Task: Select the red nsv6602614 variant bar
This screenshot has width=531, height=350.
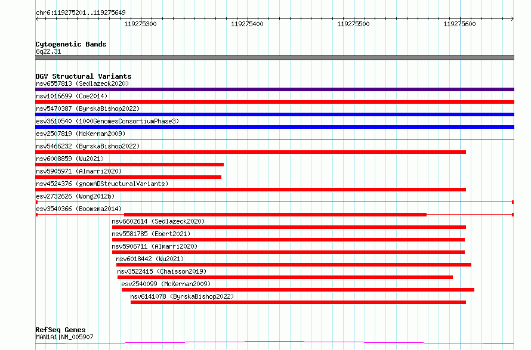Action: point(289,227)
